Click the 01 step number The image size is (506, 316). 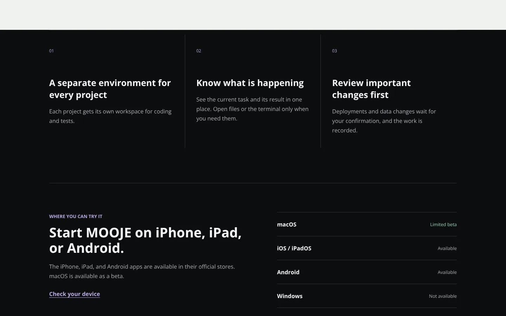(x=51, y=51)
